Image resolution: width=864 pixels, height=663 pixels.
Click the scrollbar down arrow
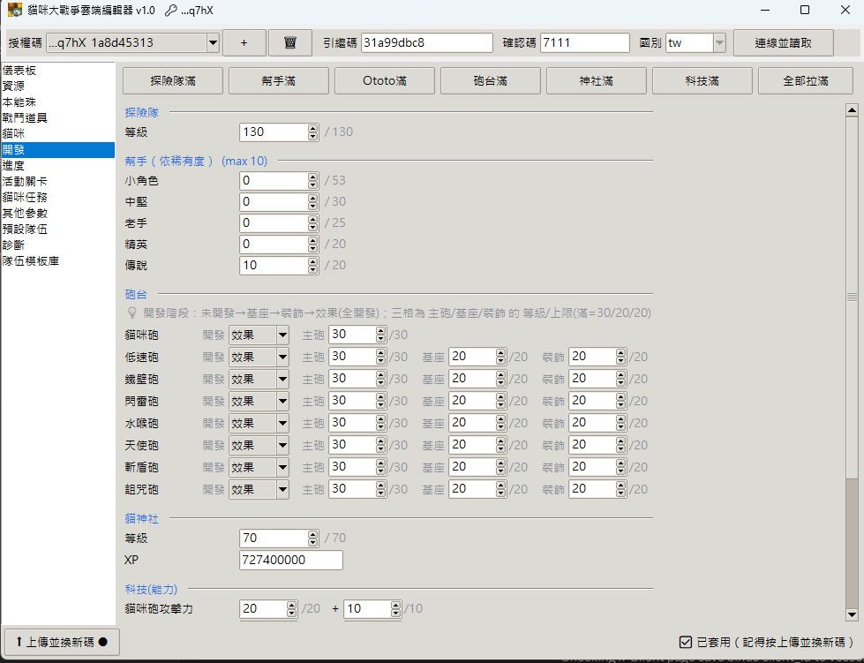[852, 614]
